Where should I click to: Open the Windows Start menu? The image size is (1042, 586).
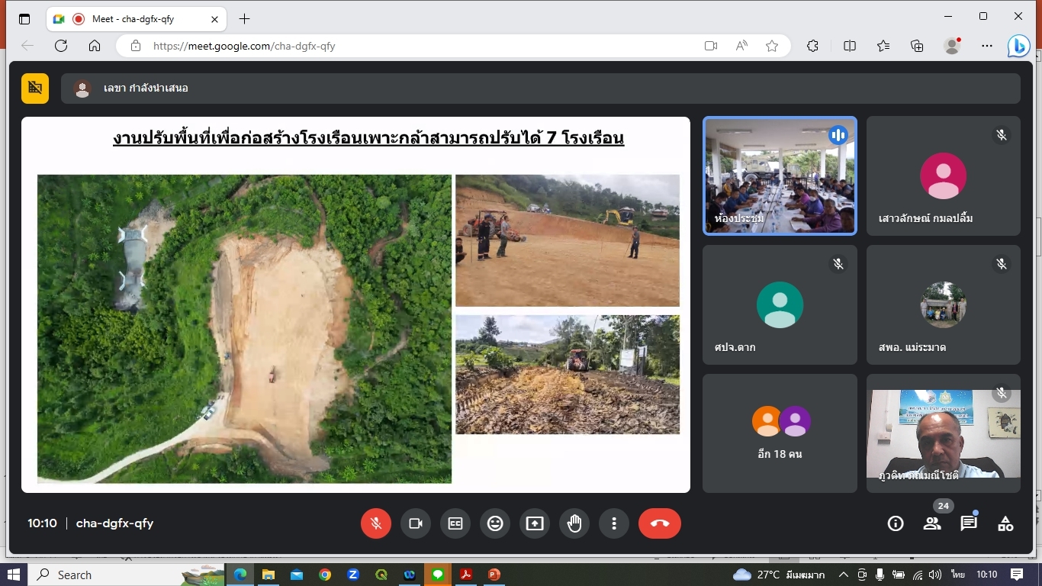coord(13,575)
